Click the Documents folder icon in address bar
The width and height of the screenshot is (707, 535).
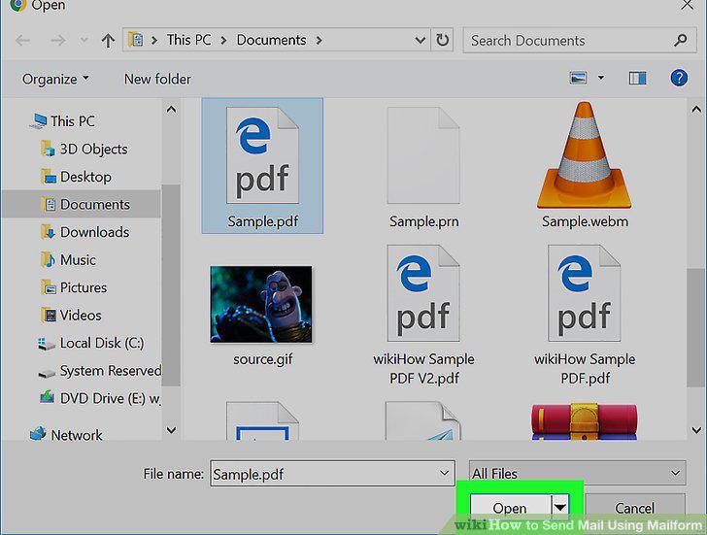[135, 40]
